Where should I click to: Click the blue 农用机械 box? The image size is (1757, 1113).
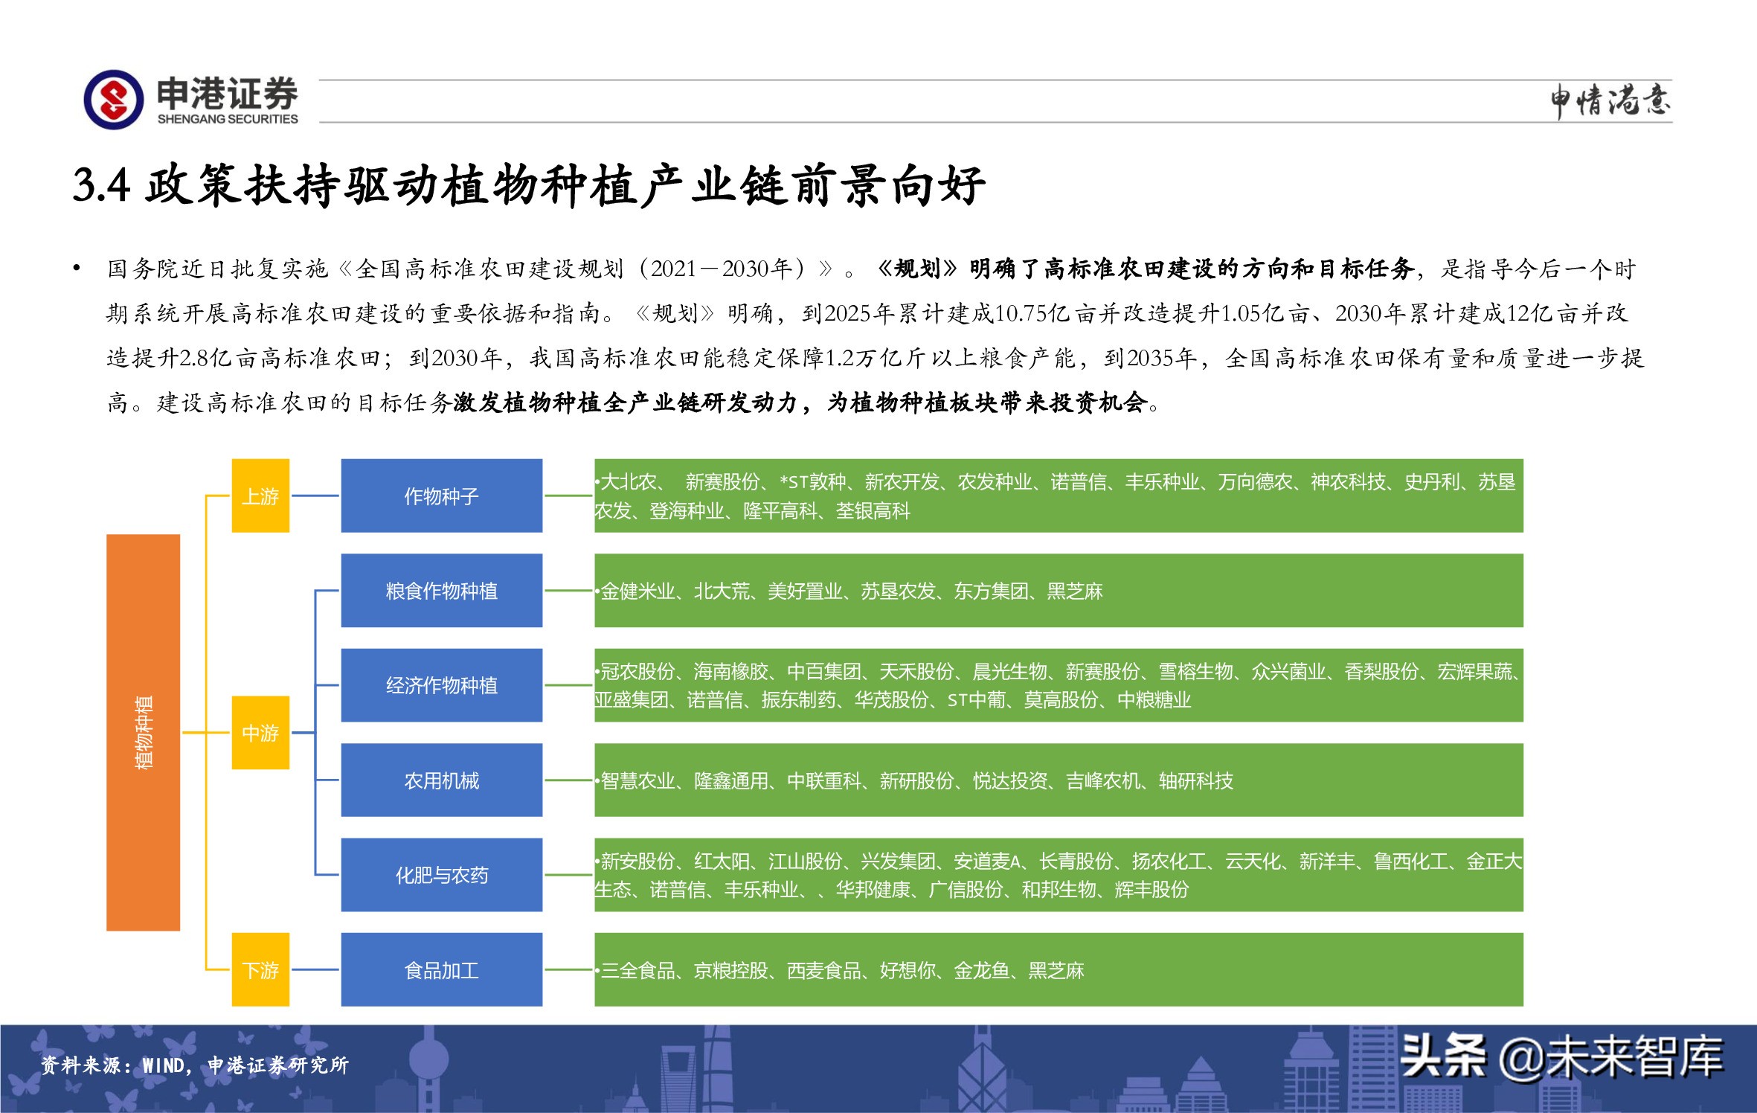click(x=442, y=780)
